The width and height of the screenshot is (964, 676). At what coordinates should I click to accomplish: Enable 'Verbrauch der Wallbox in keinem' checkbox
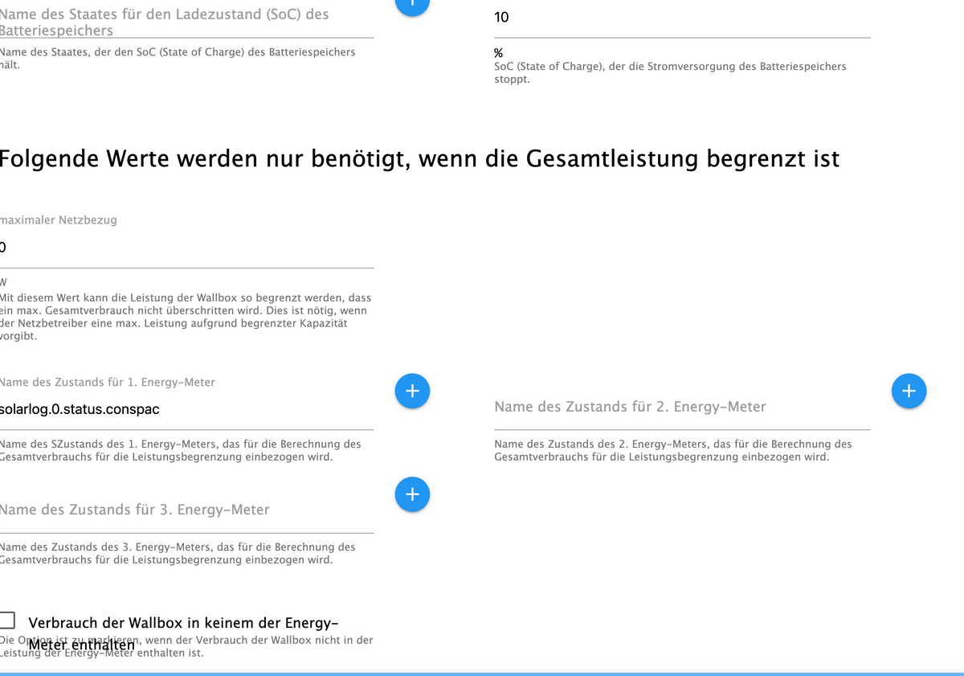[7, 620]
